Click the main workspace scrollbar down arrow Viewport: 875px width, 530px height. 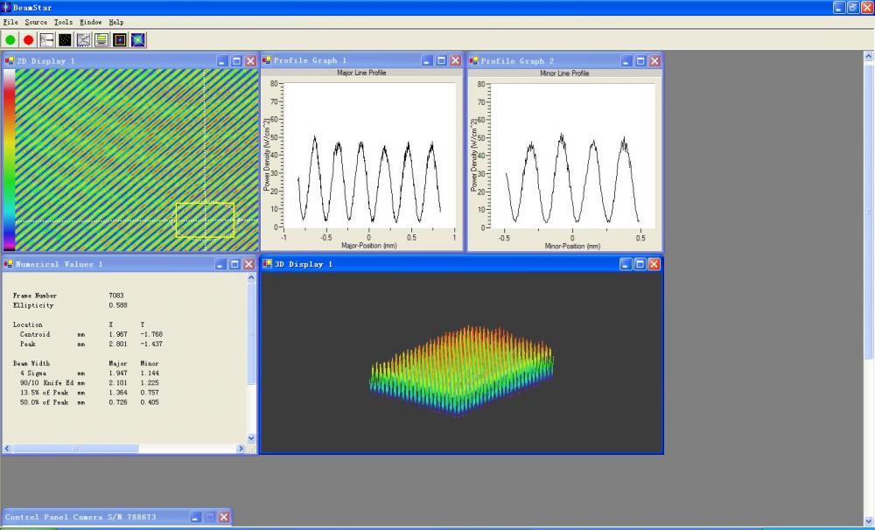(x=868, y=521)
